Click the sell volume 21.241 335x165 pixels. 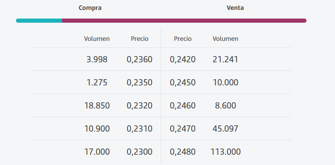tap(226, 59)
